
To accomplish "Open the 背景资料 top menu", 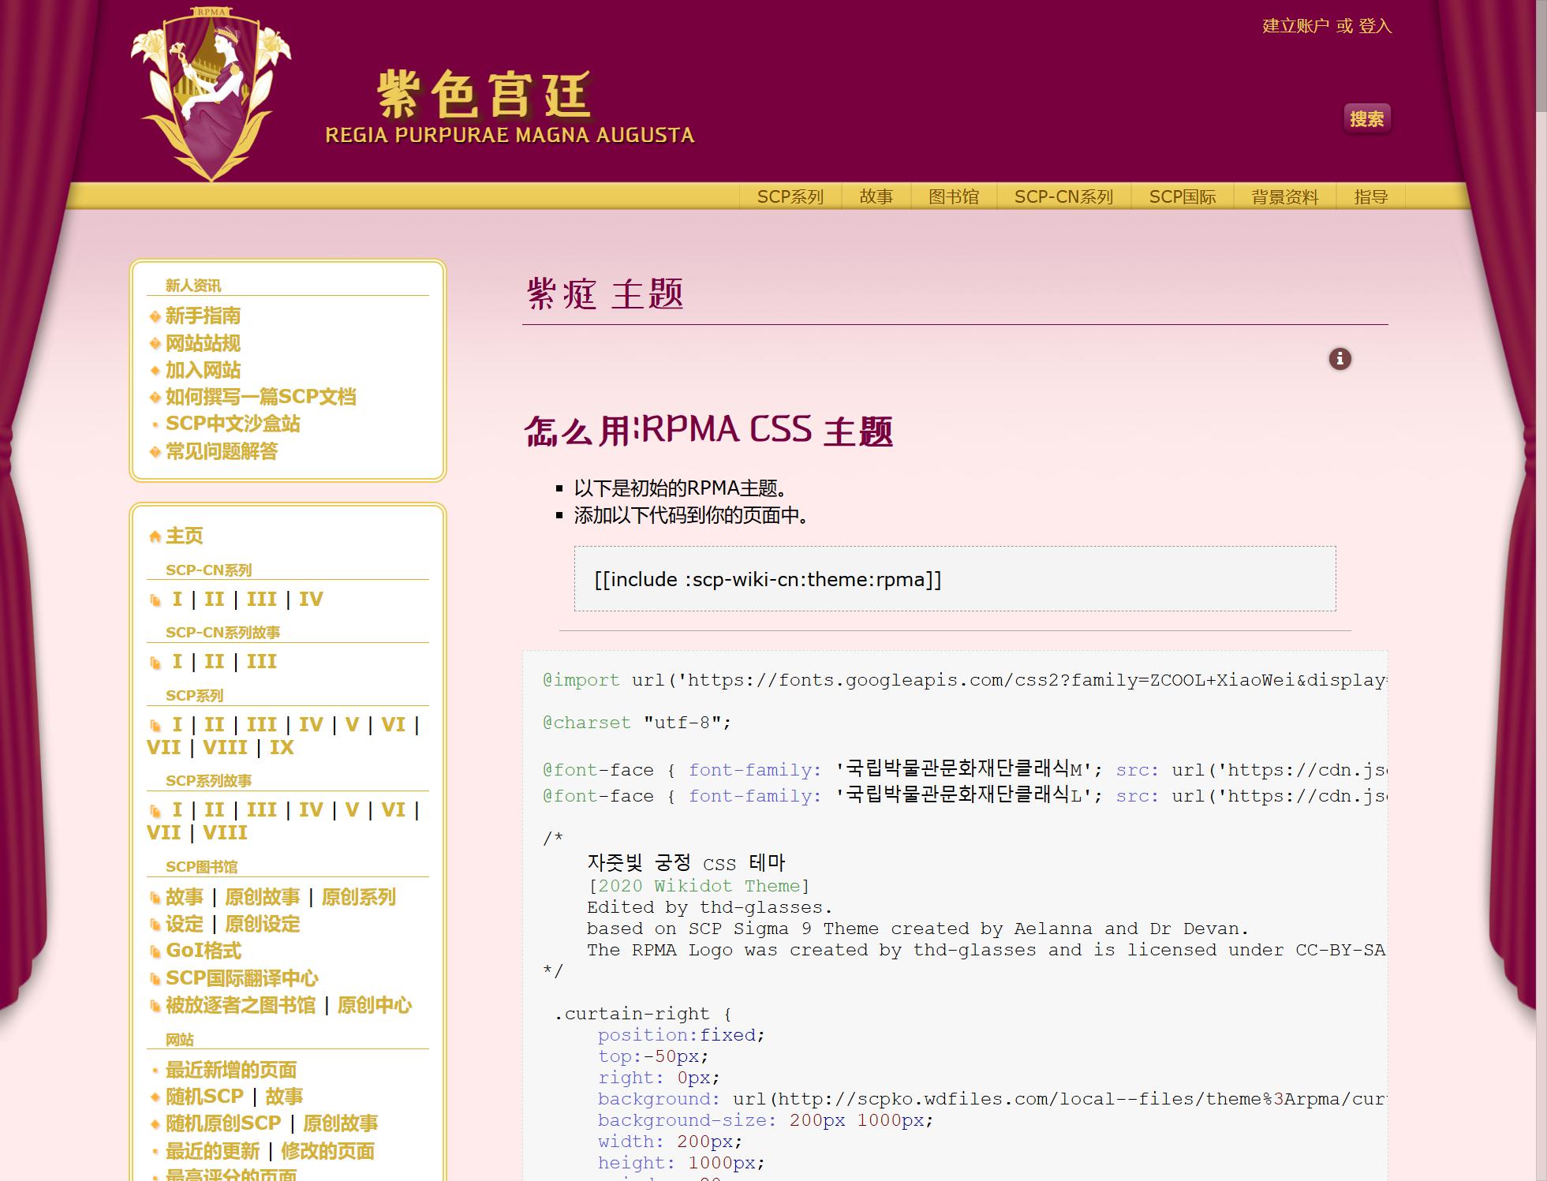I will tap(1284, 196).
